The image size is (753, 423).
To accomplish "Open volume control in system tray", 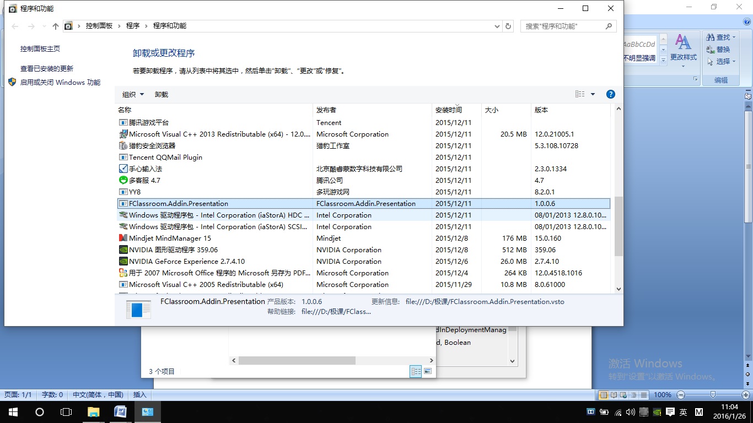I will pos(630,412).
